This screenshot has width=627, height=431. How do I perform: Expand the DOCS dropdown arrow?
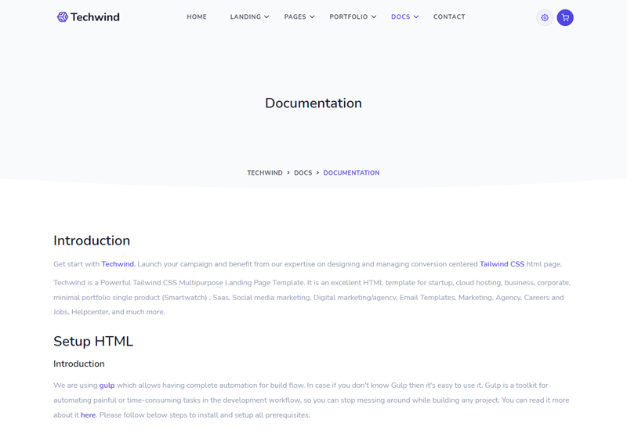[x=416, y=16]
